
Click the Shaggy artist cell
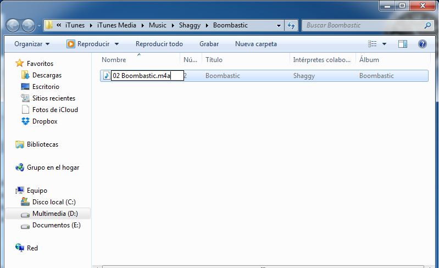point(304,76)
